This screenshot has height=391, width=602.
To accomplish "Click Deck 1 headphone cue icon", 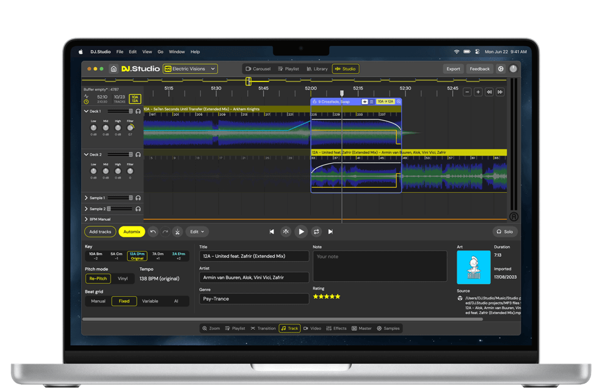I will click(x=139, y=111).
